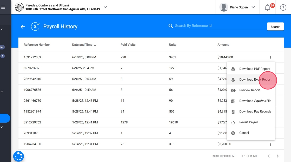The image size is (291, 162).
Task: Click the Search button
Action: click(x=275, y=27)
